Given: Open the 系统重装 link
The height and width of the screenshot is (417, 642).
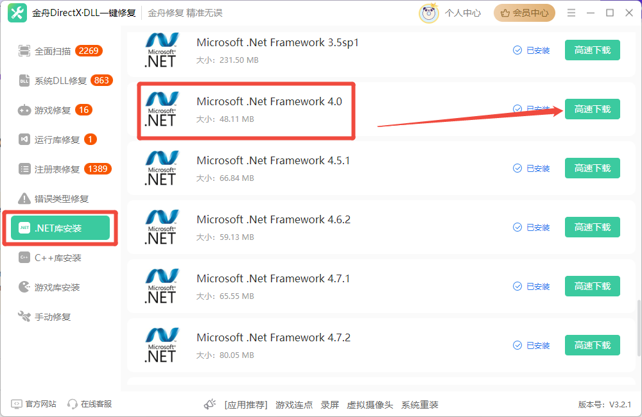Looking at the screenshot, I should tap(420, 405).
